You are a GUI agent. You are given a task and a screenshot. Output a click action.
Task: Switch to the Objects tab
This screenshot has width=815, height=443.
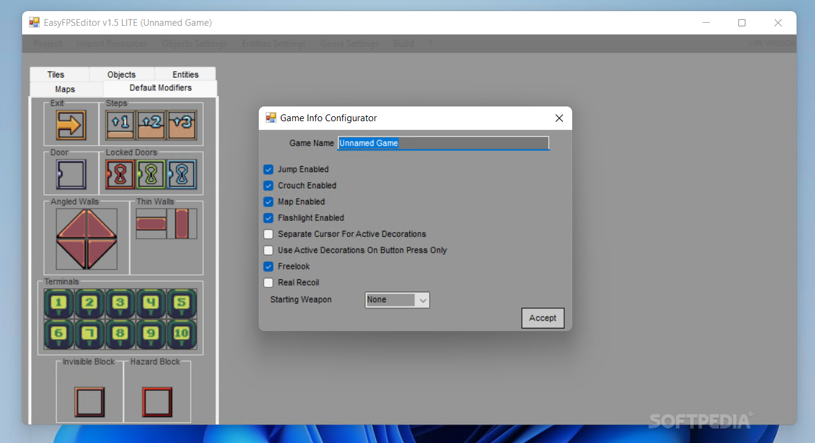pos(122,74)
